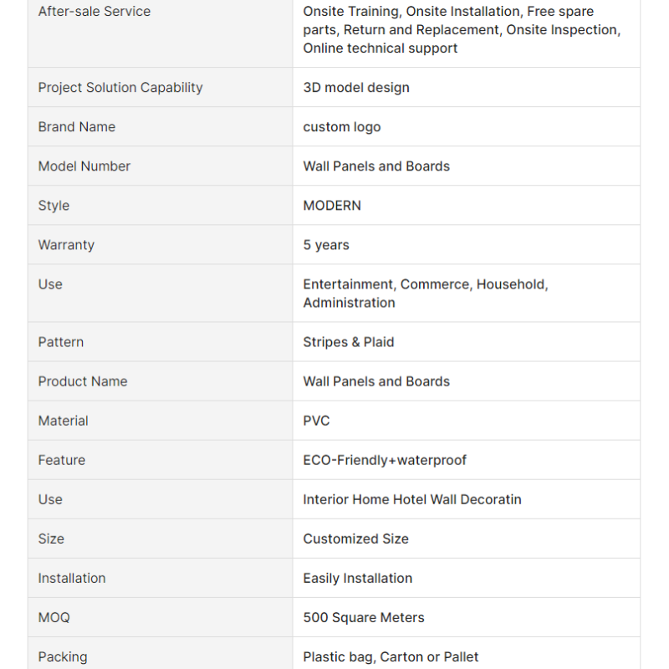The width and height of the screenshot is (669, 669).
Task: Select the 500 Square Meters value
Action: pyautogui.click(x=364, y=617)
